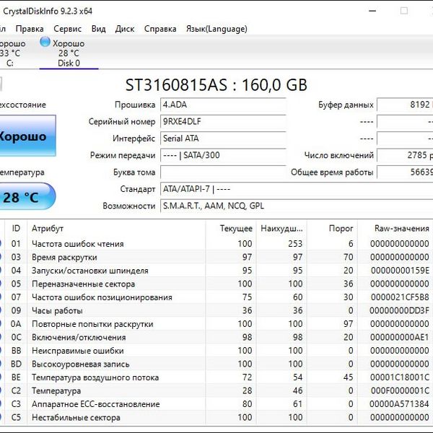The height and width of the screenshot is (433, 433).
Task: Click raw value 00001C18001C
Action: coord(400,377)
